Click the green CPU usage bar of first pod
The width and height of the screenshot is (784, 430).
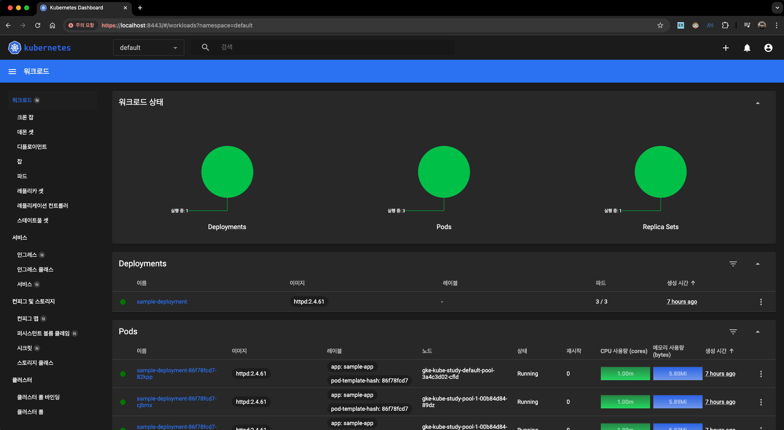pyautogui.click(x=625, y=374)
